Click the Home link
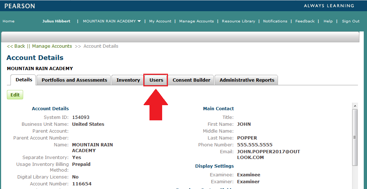Image resolution: width=367 pixels, height=189 pixels. 9,21
